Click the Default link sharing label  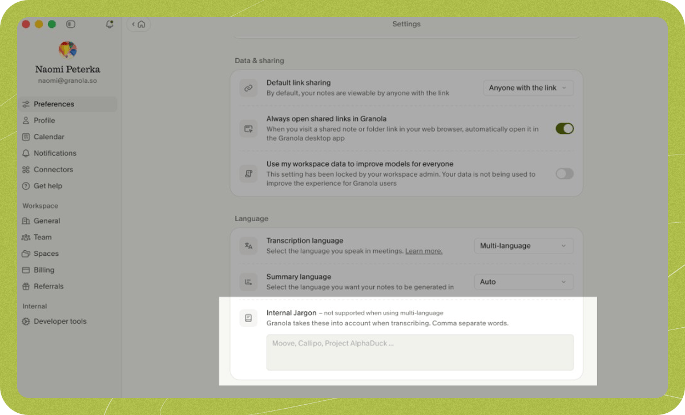(299, 83)
